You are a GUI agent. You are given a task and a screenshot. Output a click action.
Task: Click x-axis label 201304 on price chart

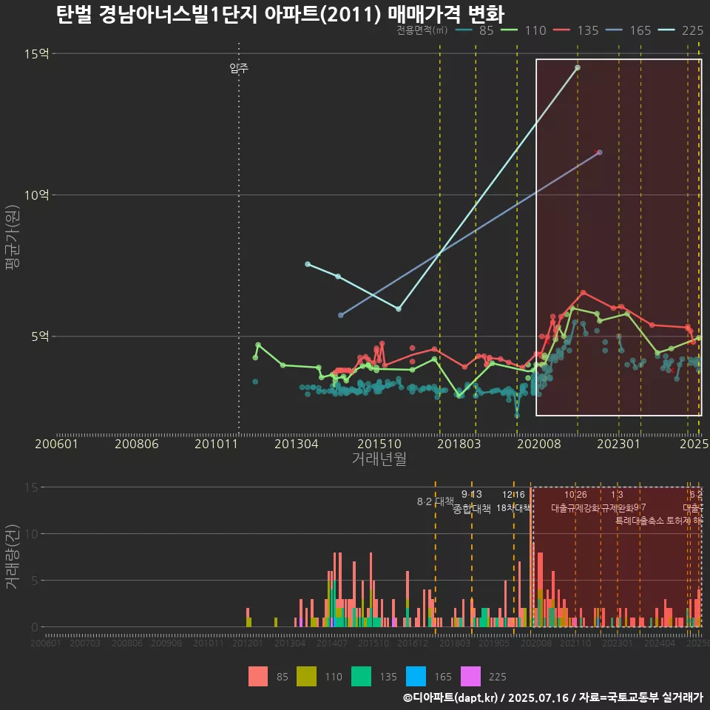tap(297, 444)
